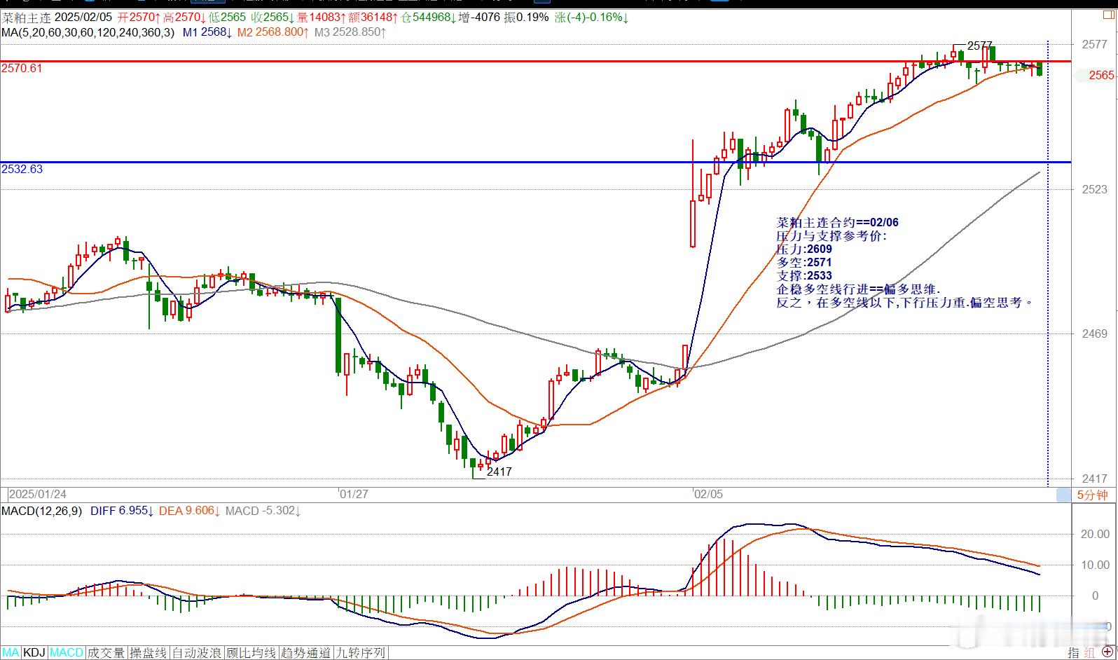
Task: Click the MA parameter label (5,20,60,30...)
Action: pyautogui.click(x=88, y=32)
